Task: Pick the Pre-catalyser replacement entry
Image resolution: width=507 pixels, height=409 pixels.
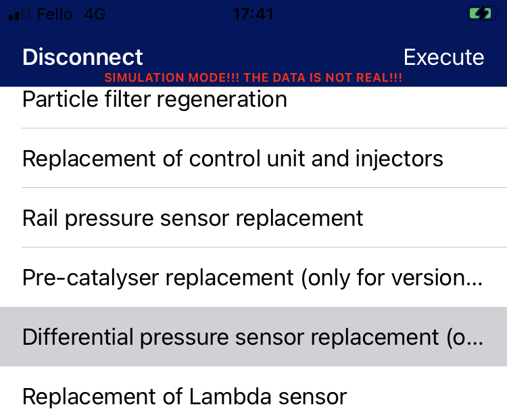Action: pyautogui.click(x=254, y=277)
